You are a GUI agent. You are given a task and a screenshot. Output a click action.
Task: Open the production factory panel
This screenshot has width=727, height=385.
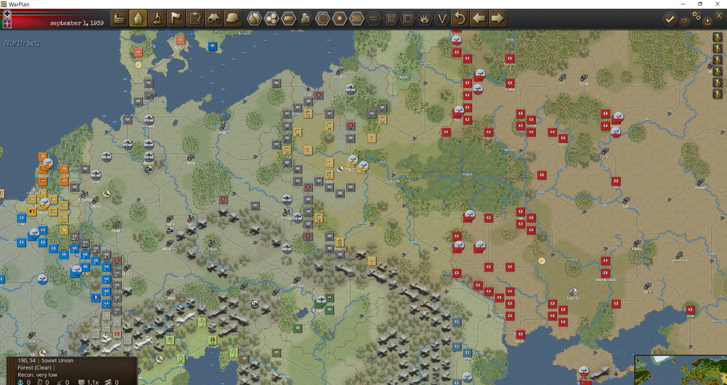[119, 18]
